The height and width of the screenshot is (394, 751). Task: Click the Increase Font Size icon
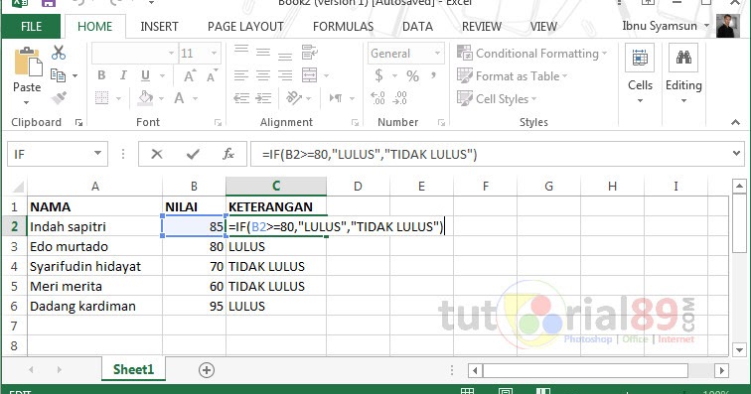tap(189, 75)
